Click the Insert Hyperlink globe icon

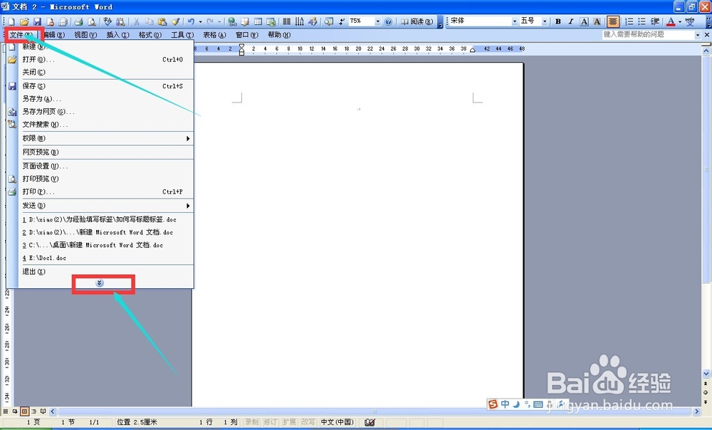pyautogui.click(x=232, y=21)
